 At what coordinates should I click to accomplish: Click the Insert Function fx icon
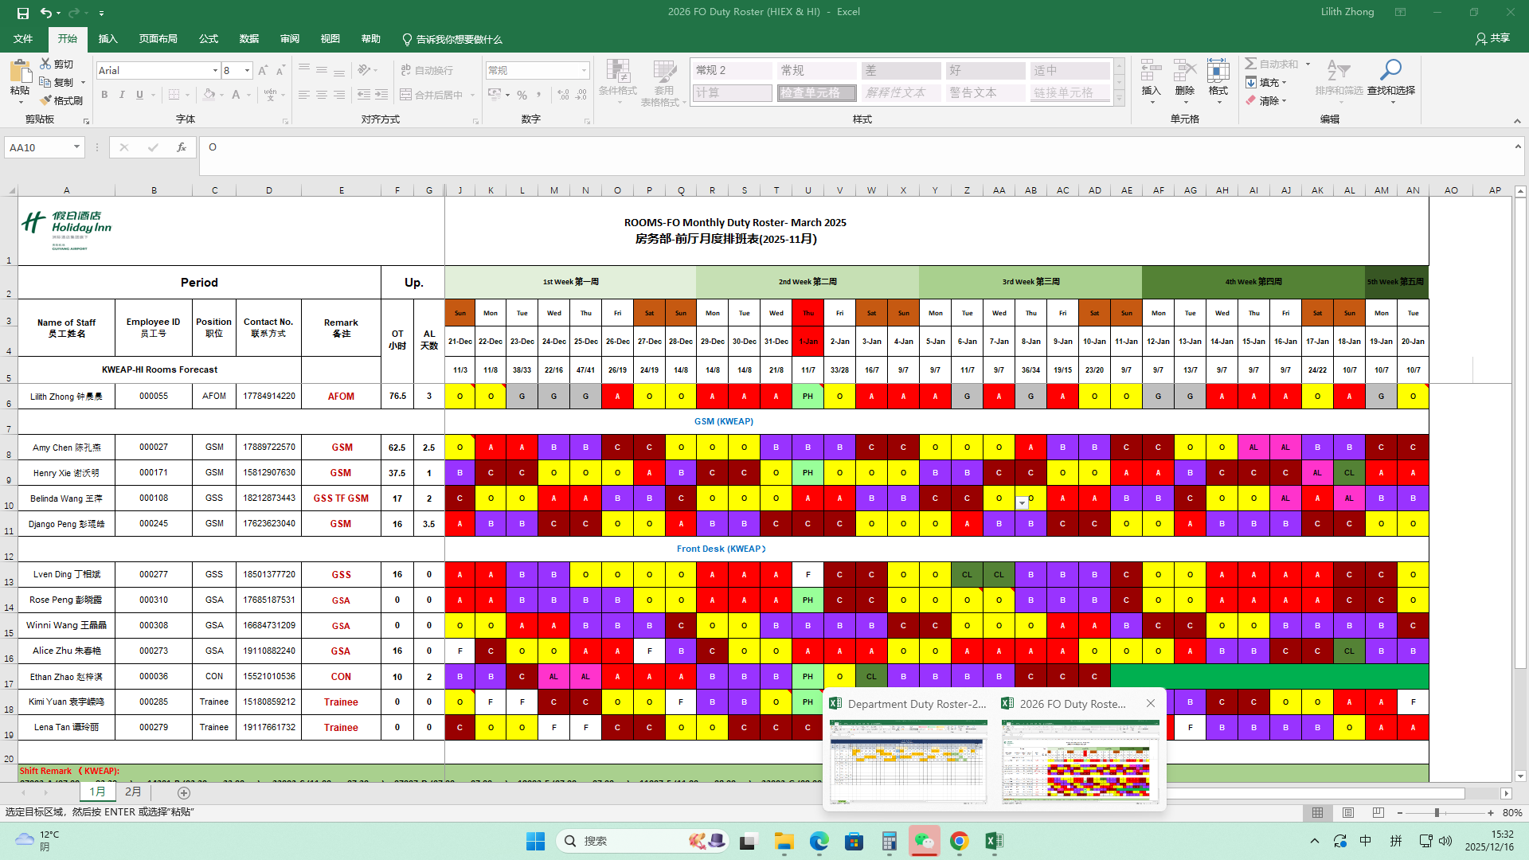[182, 147]
